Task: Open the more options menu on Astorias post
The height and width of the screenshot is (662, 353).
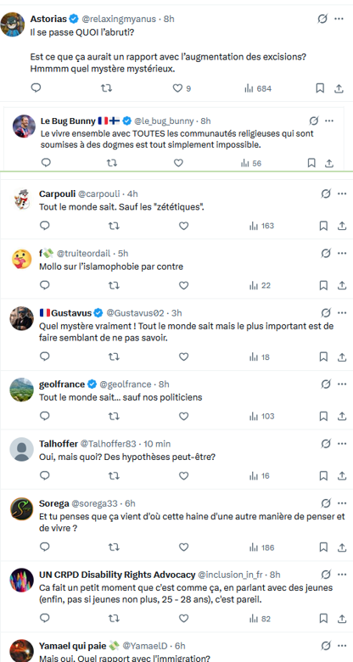Action: [339, 19]
